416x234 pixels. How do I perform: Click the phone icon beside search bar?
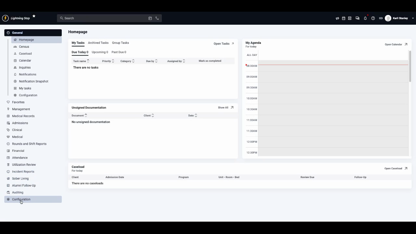click(x=157, y=18)
